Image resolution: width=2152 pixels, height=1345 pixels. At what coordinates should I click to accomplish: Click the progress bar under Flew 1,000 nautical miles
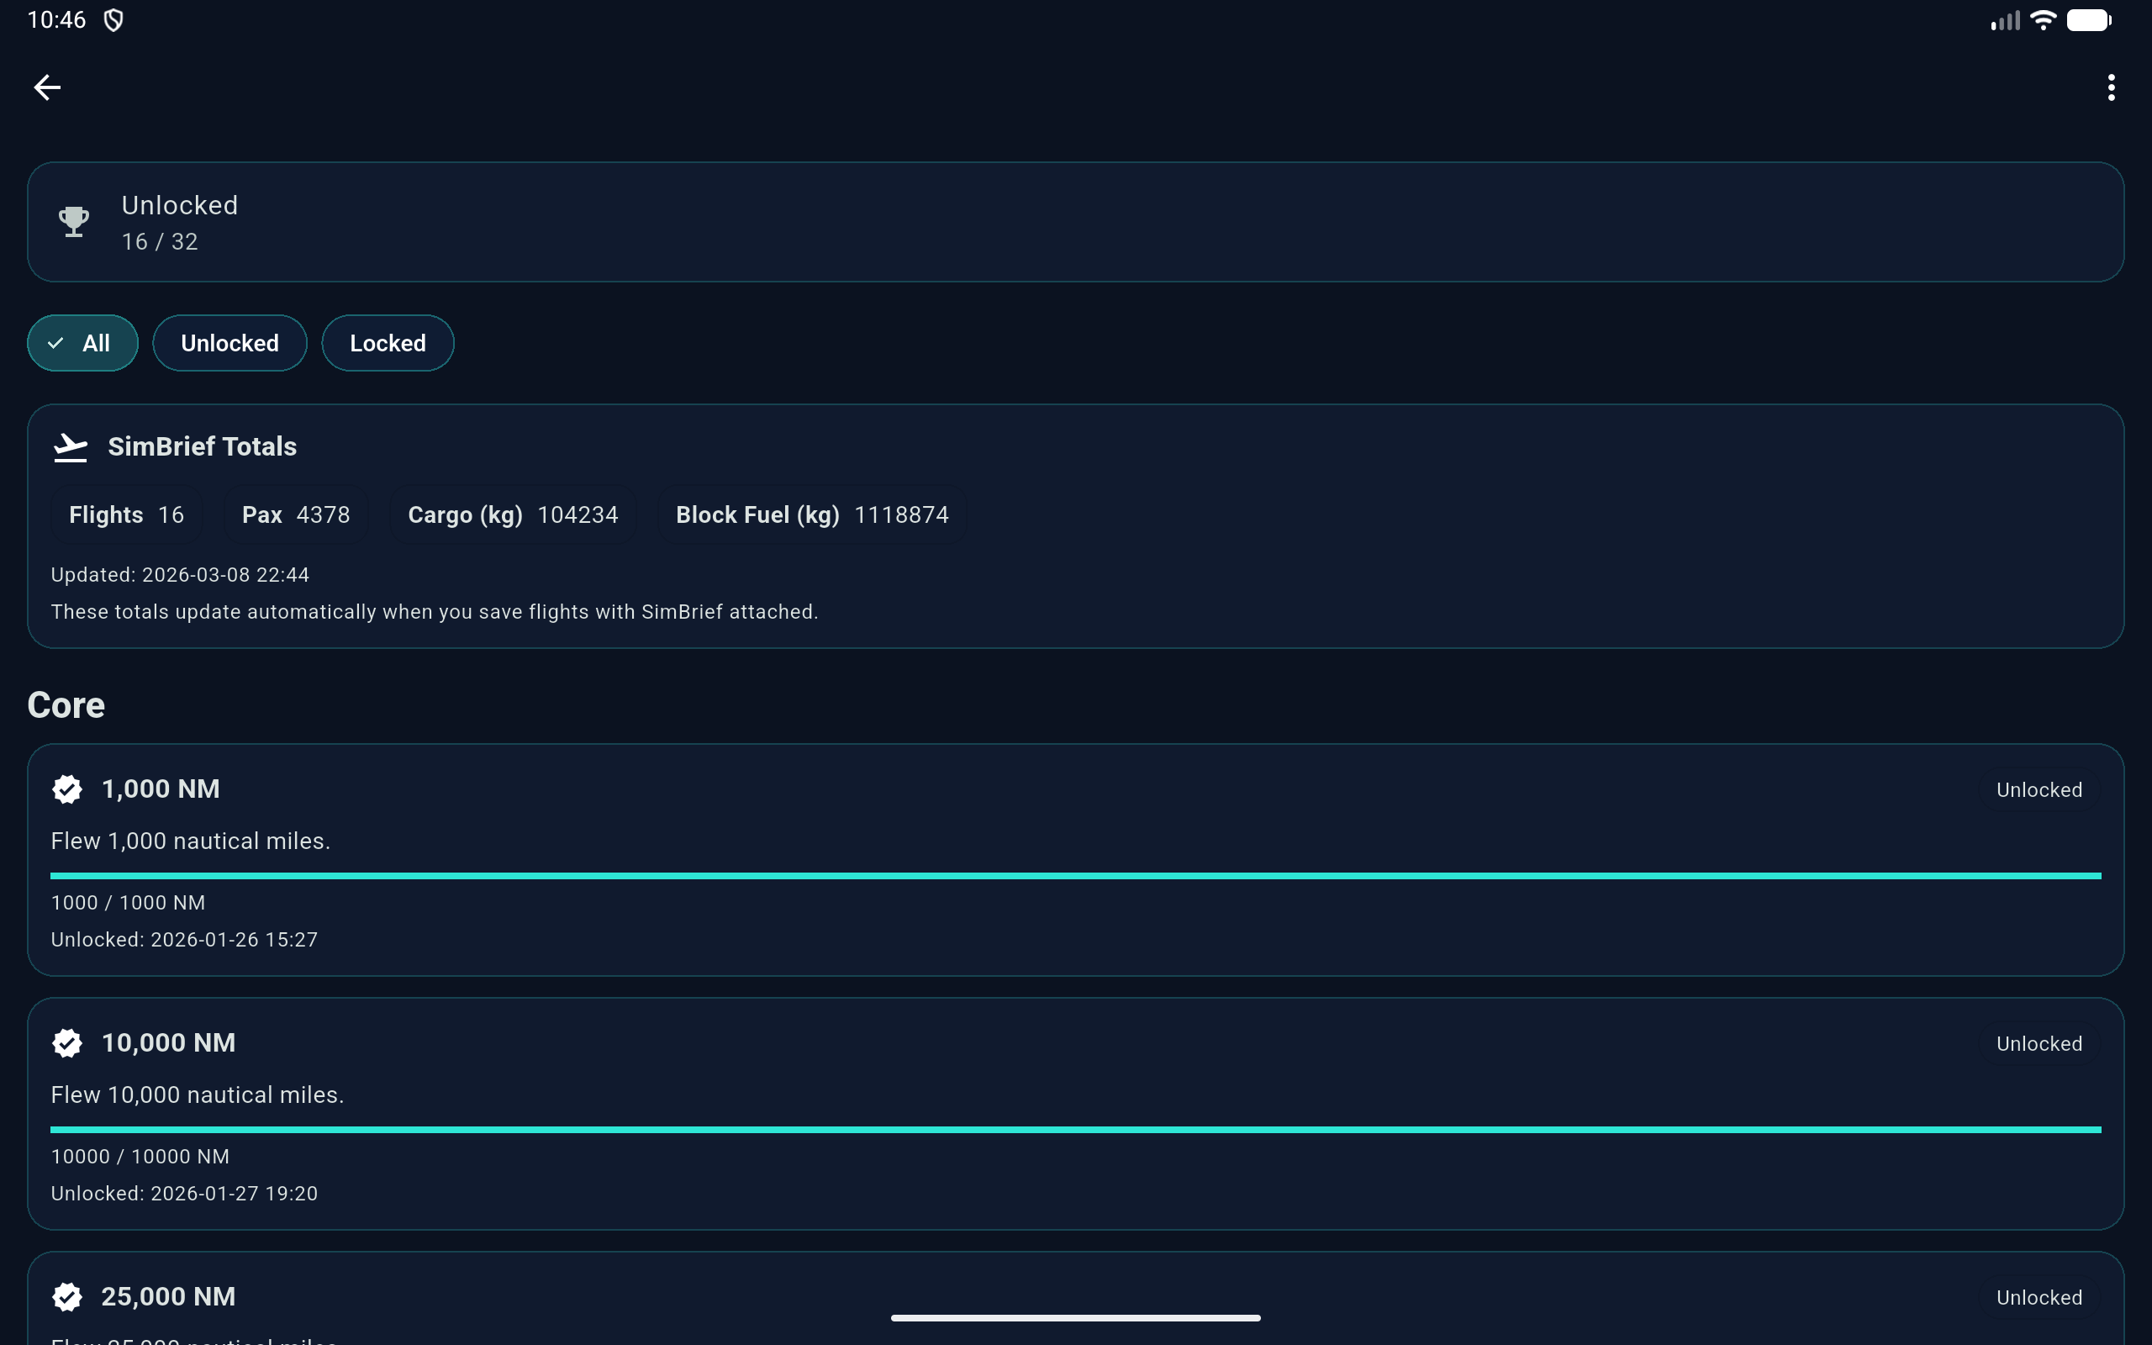(x=1076, y=875)
